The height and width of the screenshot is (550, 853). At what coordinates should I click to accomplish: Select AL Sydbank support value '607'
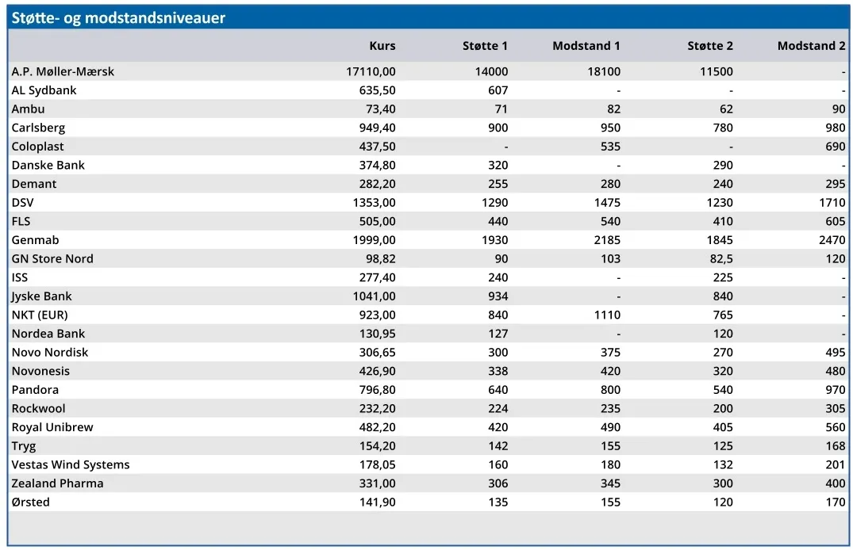pos(498,90)
